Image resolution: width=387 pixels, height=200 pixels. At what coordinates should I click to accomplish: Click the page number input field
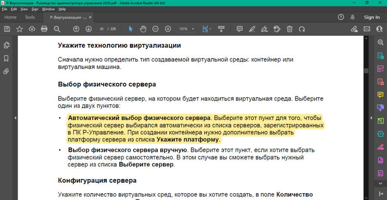pyautogui.click(x=102, y=29)
